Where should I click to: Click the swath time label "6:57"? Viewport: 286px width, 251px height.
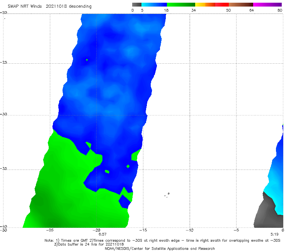point(102,234)
